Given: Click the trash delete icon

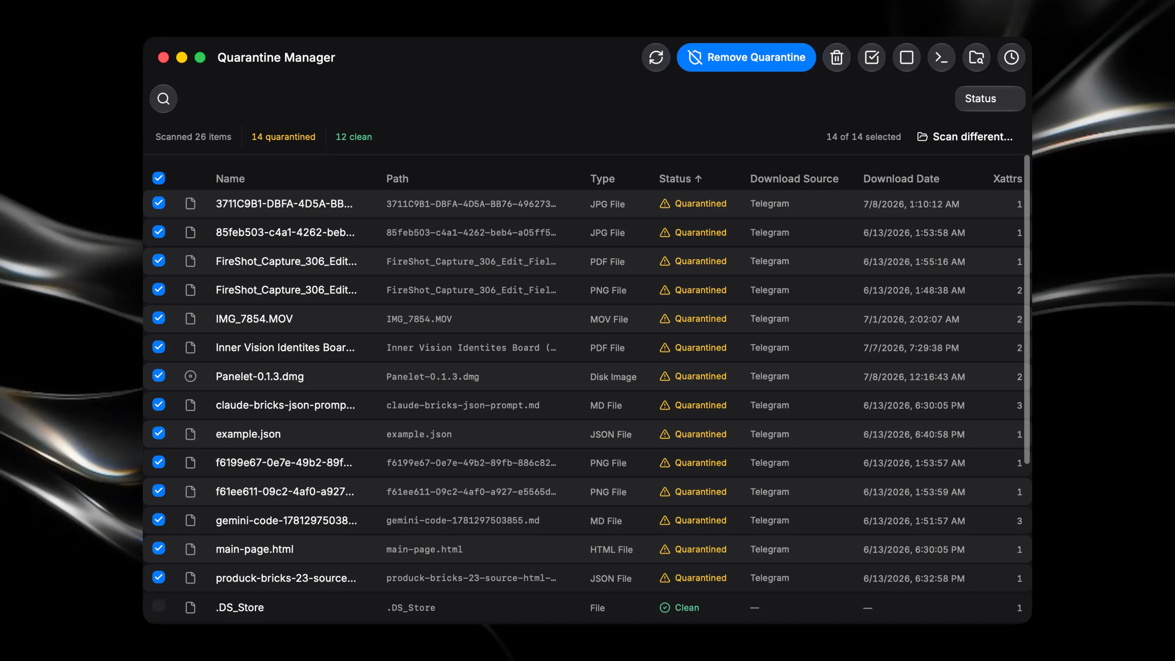Looking at the screenshot, I should [x=836, y=58].
